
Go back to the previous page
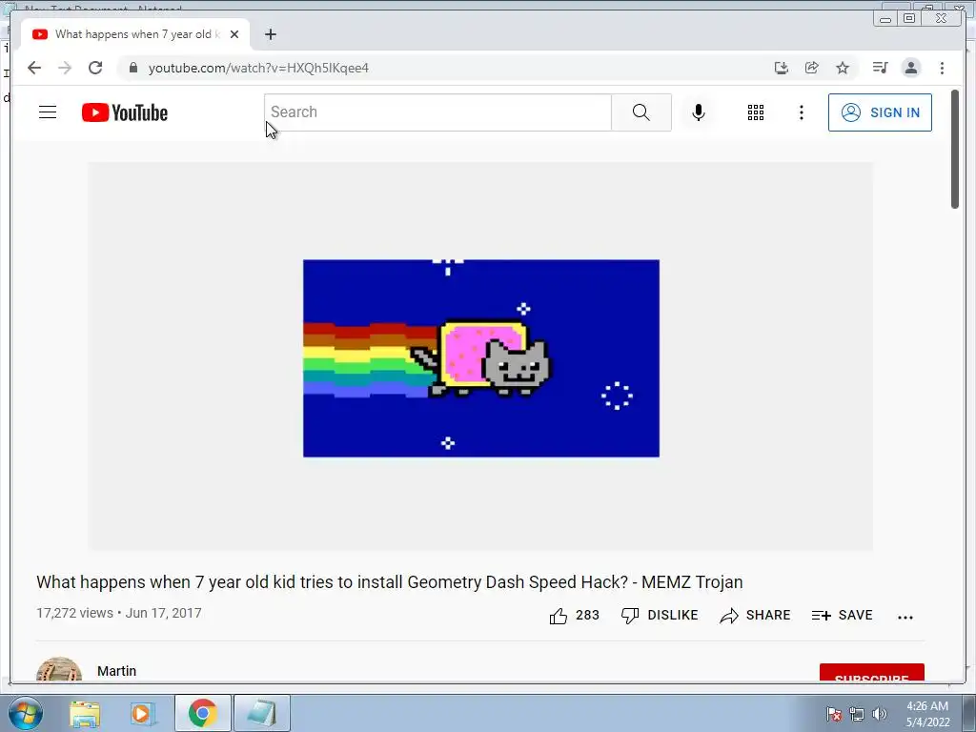point(34,68)
